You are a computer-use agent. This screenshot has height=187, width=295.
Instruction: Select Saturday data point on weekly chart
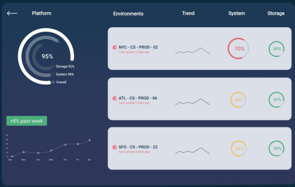(90, 140)
